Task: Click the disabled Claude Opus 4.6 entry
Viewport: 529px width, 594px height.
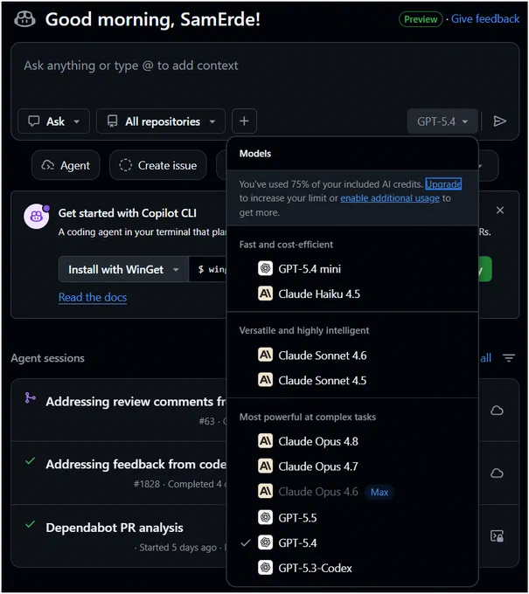Action: tap(352, 492)
